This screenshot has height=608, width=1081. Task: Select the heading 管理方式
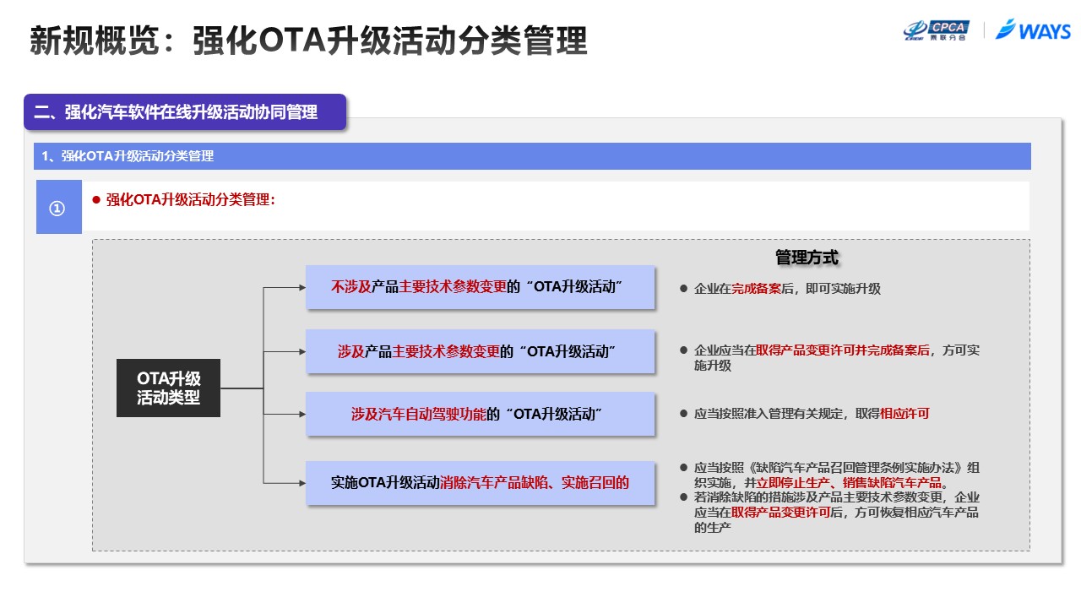[x=807, y=258]
